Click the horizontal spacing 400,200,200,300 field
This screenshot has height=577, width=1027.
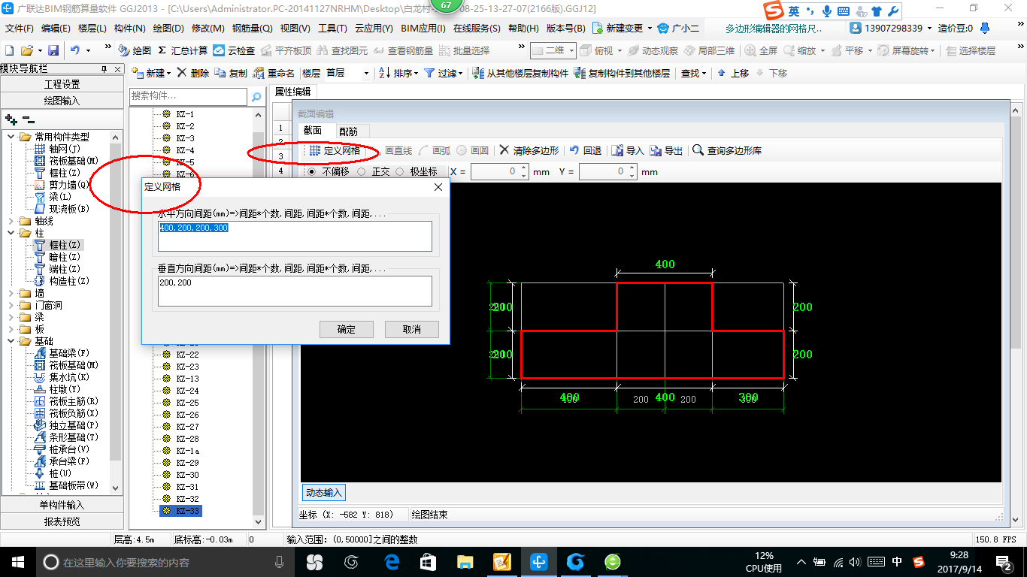click(x=295, y=236)
